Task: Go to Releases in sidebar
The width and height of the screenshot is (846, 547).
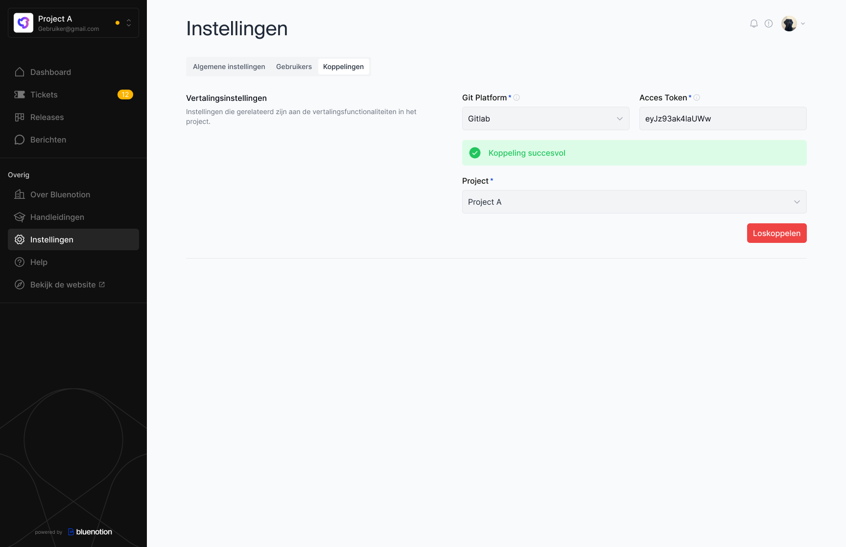Action: [47, 117]
